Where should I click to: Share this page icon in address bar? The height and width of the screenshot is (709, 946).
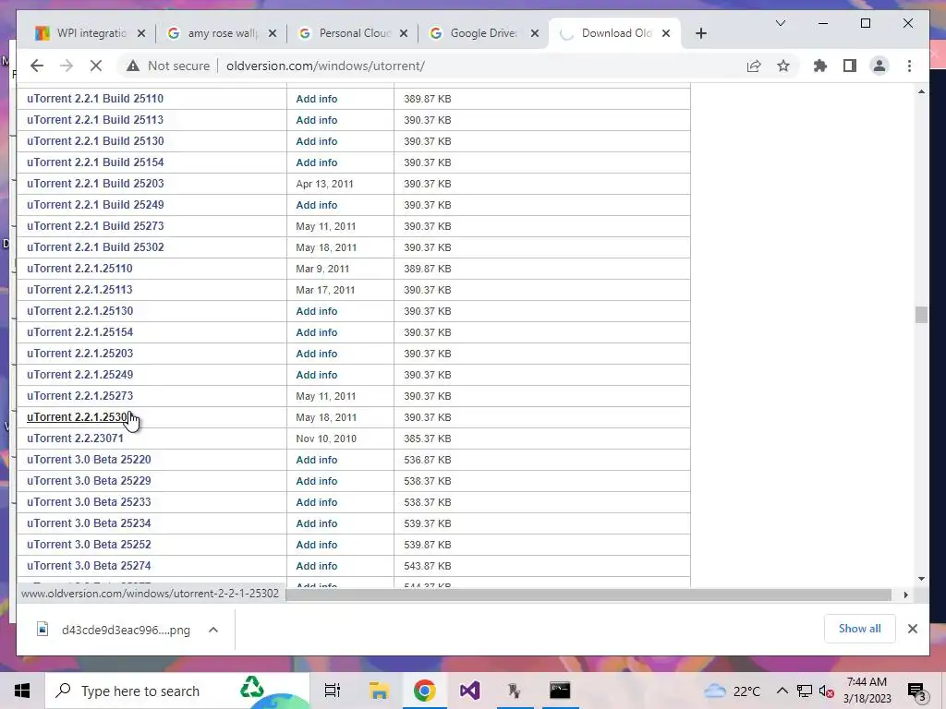[754, 66]
